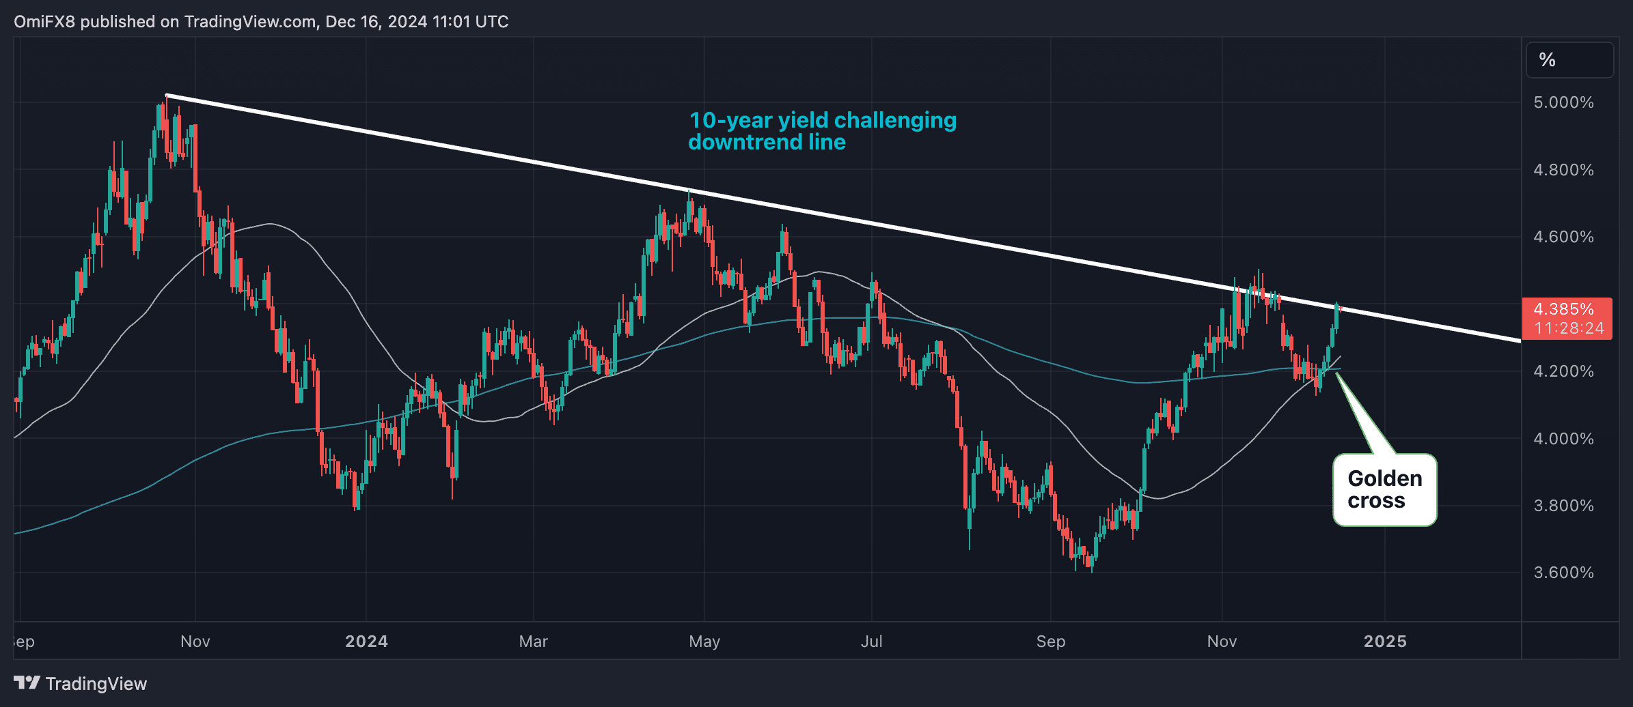Click the '10-year yield challenging downtrend line' annotation
The width and height of the screenshot is (1633, 707).
coord(823,131)
